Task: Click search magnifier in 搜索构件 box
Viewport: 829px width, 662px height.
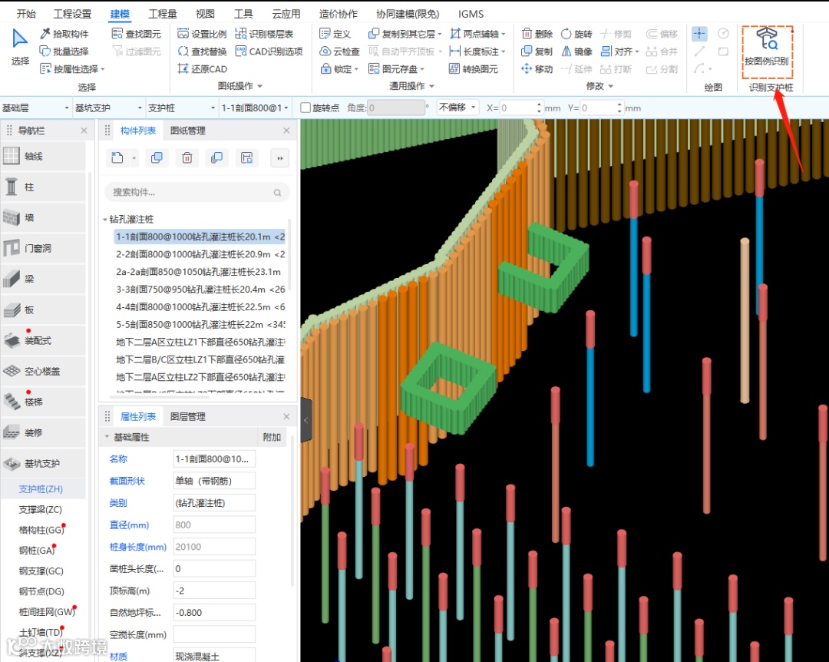Action: [x=277, y=193]
